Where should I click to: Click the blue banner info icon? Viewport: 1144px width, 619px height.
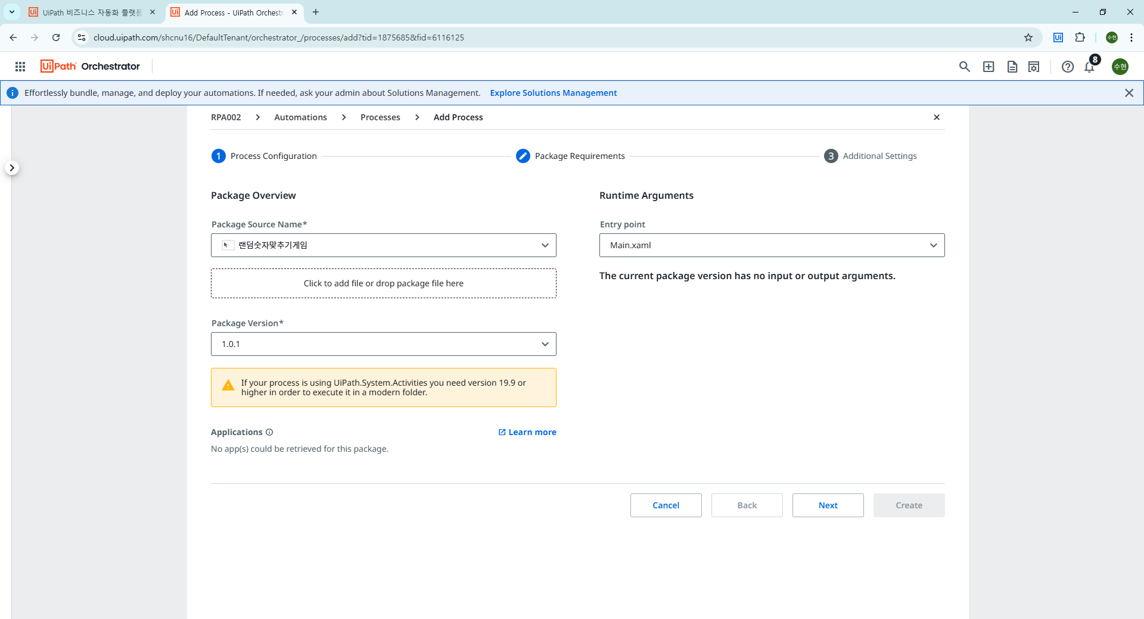tap(13, 93)
